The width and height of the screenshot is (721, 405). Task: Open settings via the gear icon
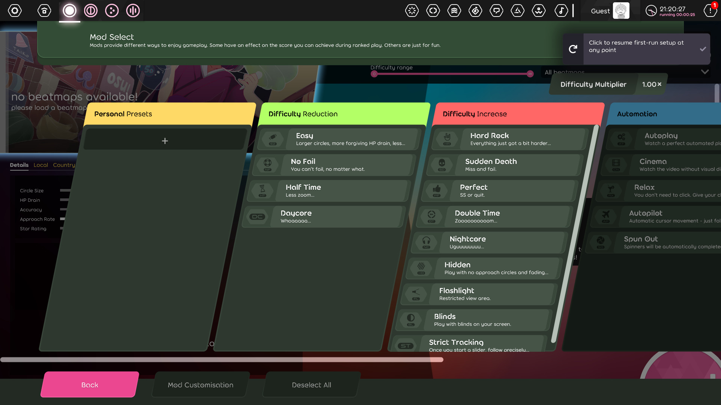click(x=15, y=10)
